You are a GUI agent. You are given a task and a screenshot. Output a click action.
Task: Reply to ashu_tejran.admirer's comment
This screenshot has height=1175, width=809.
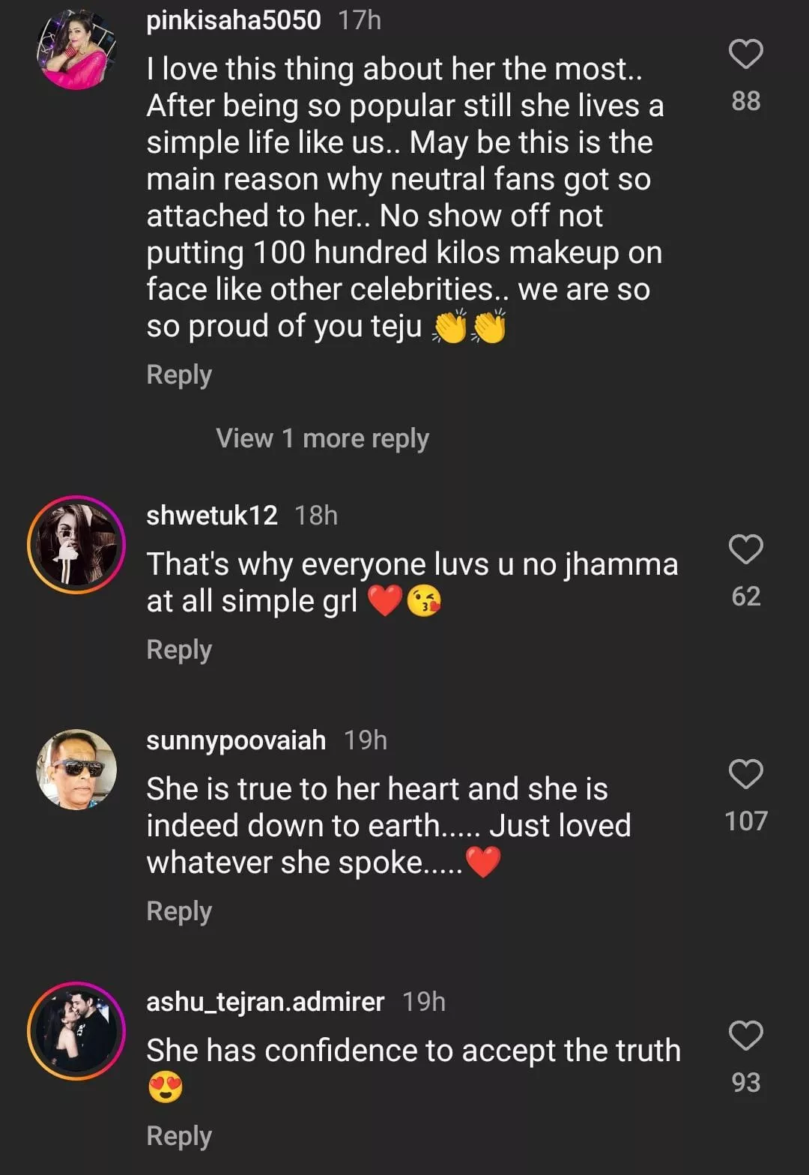[x=179, y=1136]
